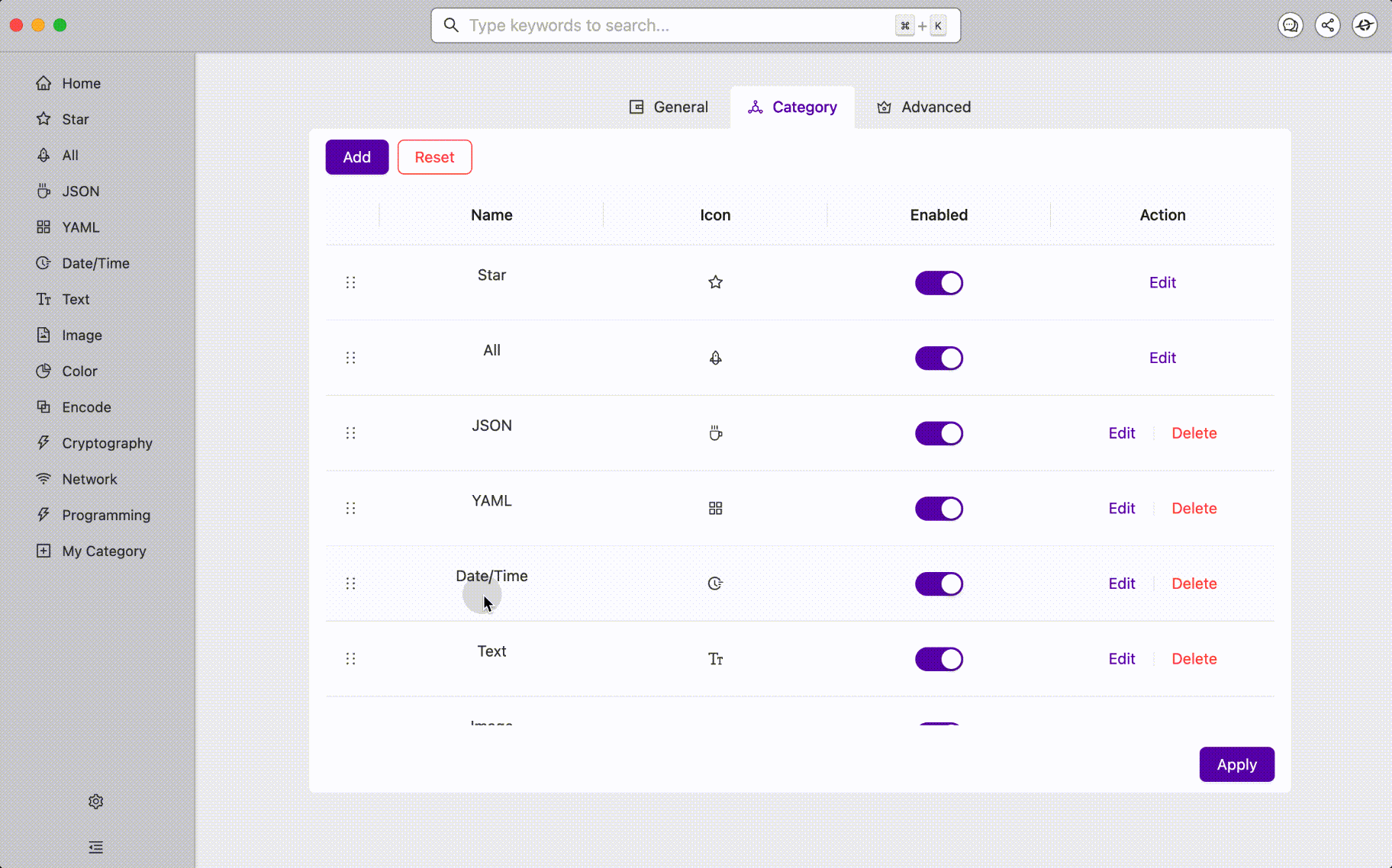This screenshot has width=1392, height=868.
Task: Edit the Star category
Action: click(x=1162, y=282)
